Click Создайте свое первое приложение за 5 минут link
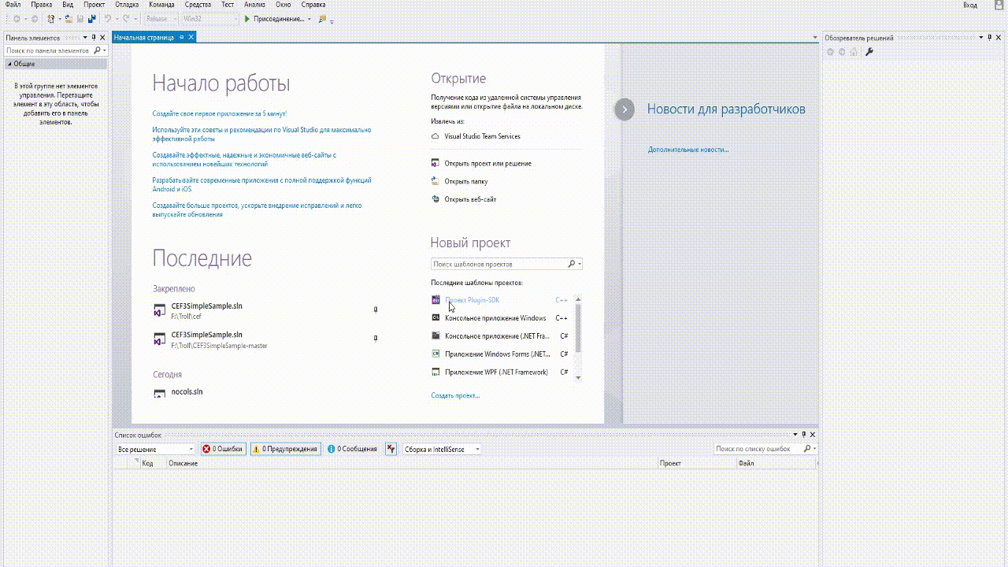 click(x=220, y=114)
